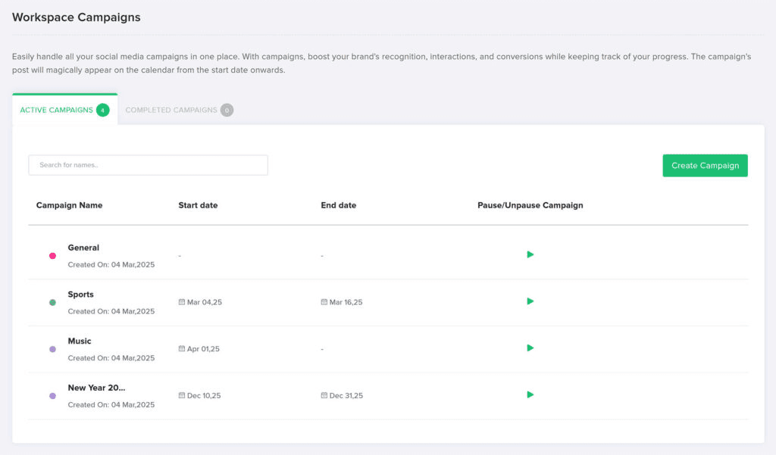Click Created On text under Music

[111, 358]
